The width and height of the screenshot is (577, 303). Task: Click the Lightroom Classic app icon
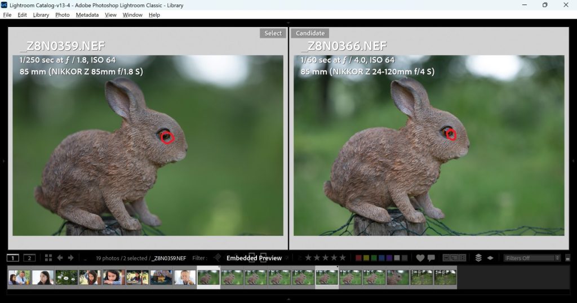(4, 5)
